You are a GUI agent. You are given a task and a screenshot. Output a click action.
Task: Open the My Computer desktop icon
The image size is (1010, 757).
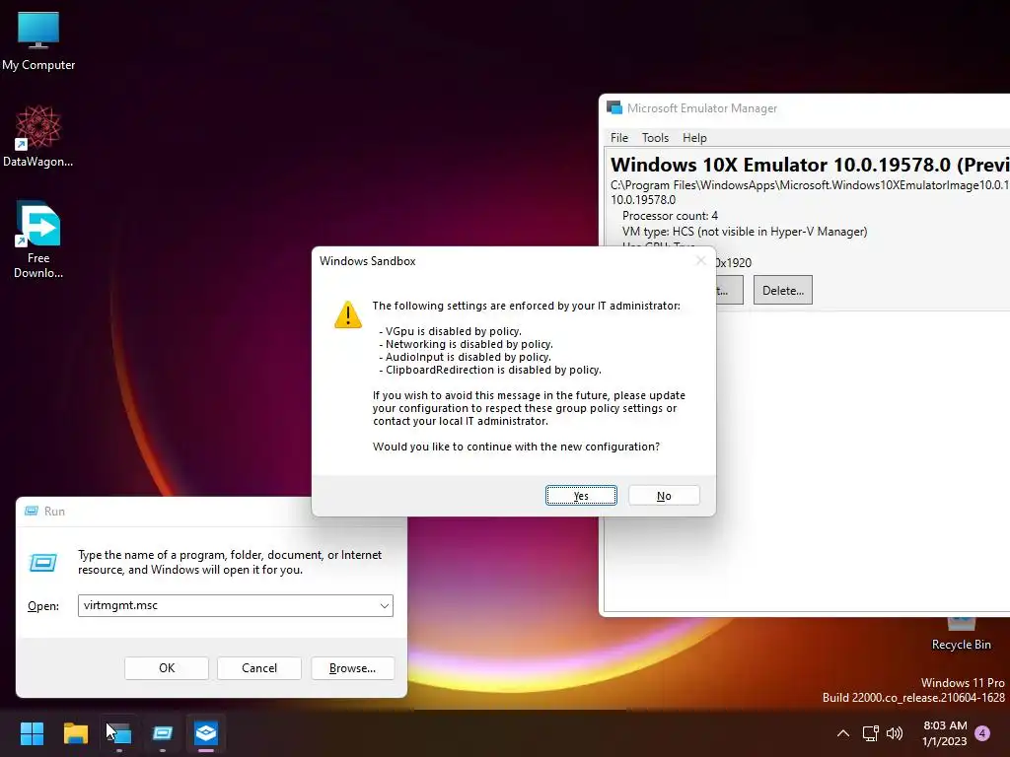[x=38, y=40]
